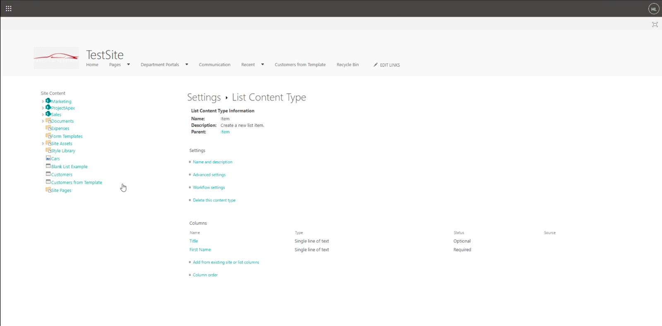The image size is (662, 326).
Task: Click the Customers from Template list icon
Action: [x=48, y=182]
